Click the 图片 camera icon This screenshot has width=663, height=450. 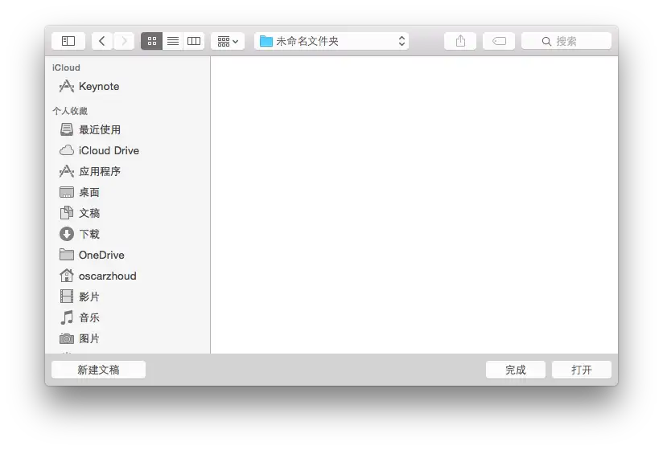tap(67, 338)
